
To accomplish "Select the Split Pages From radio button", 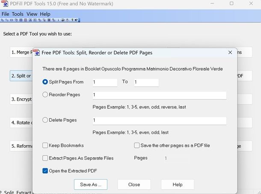I will pos(45,82).
